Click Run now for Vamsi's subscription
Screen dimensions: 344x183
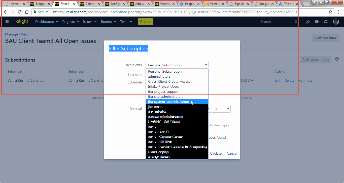(x=305, y=80)
